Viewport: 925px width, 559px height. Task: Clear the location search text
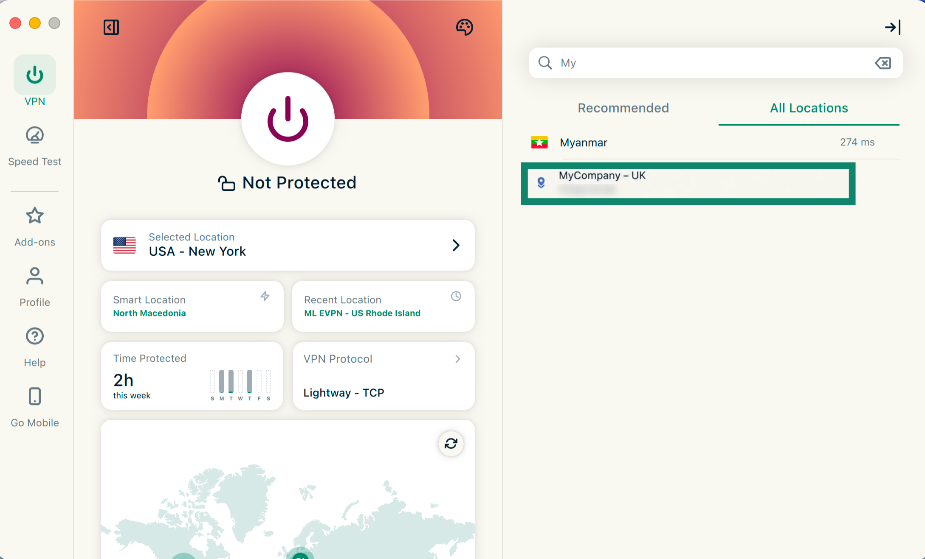[883, 63]
